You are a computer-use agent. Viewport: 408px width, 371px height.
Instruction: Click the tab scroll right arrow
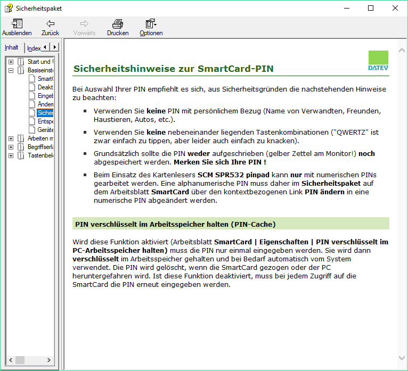[x=54, y=47]
